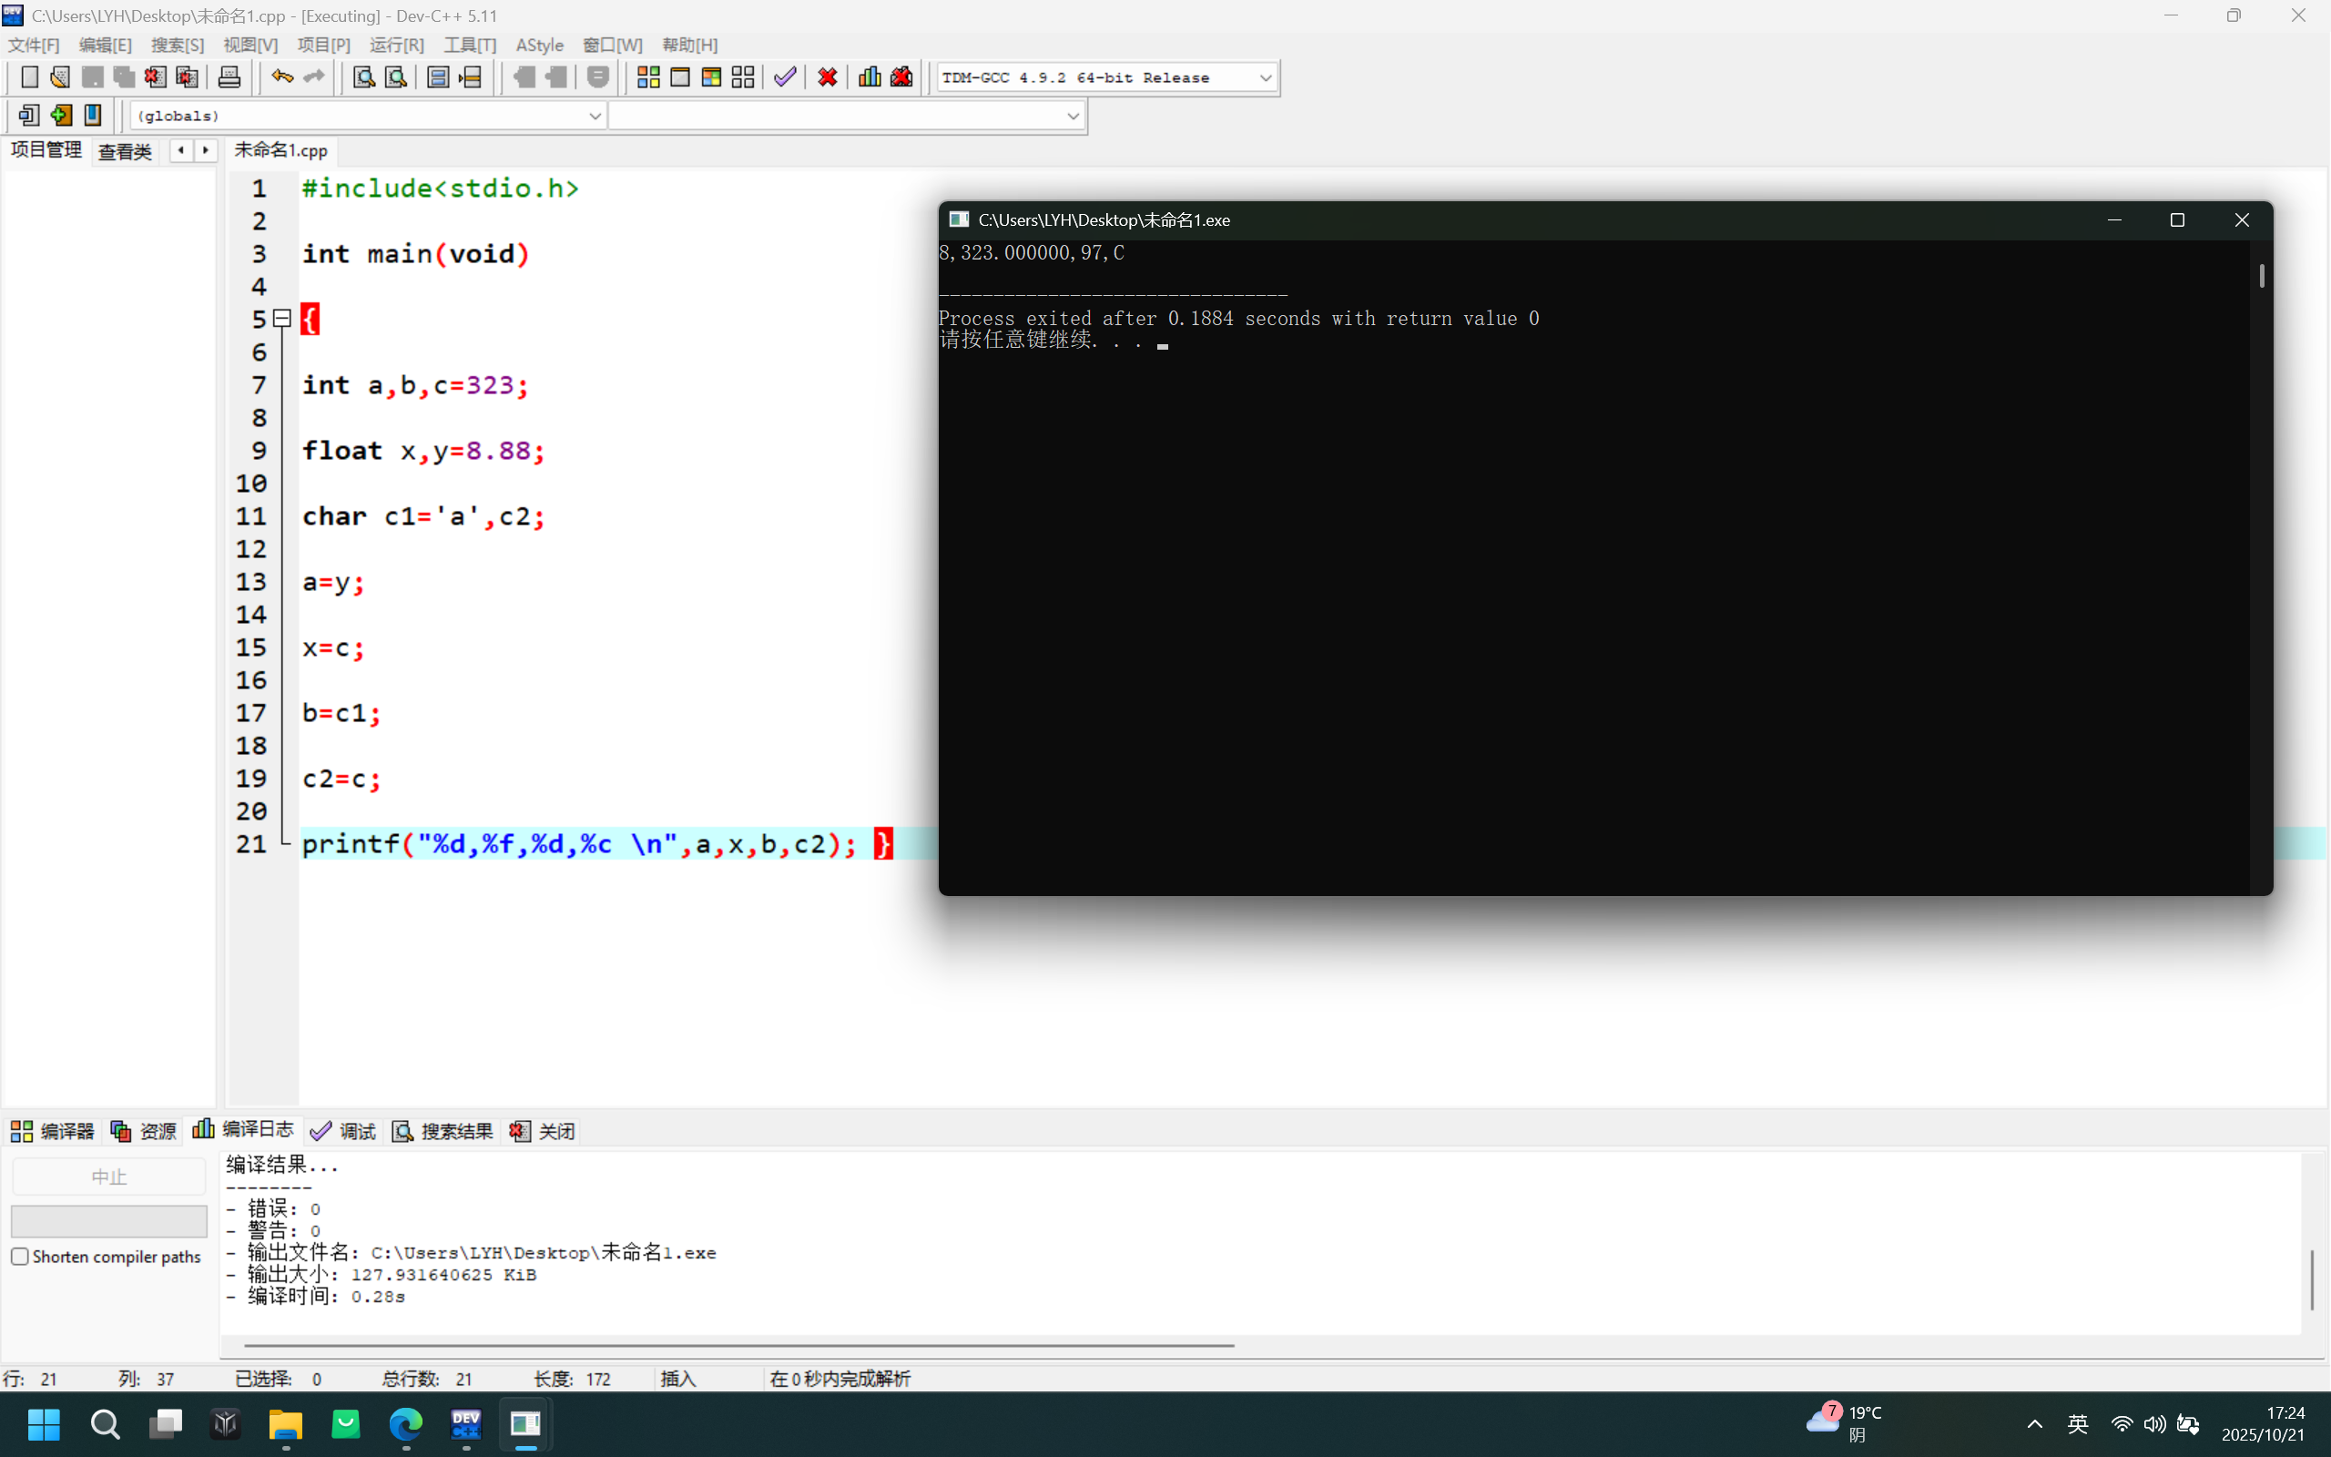Click the Compile & Run toolbar icon

tap(712, 77)
